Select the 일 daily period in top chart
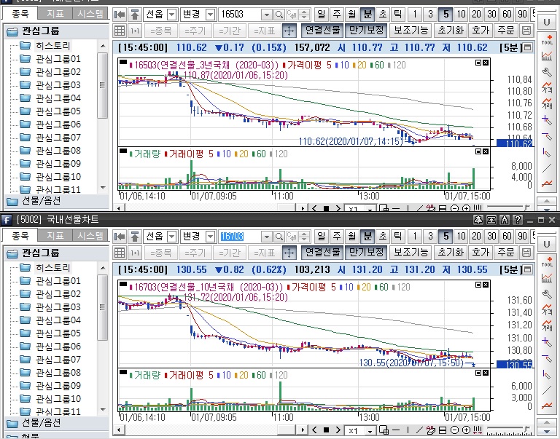 point(322,15)
